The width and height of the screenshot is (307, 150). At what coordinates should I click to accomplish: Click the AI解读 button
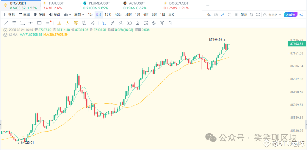pyautogui.click(x=291, y=15)
